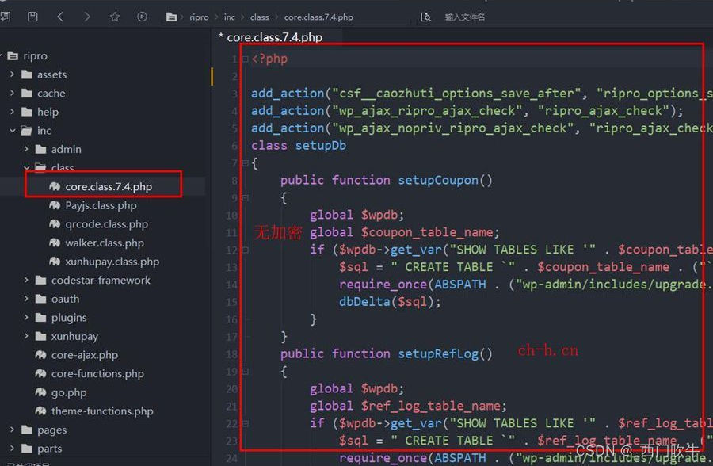Click 'class setupDb' code text
The height and width of the screenshot is (466, 713).
point(299,146)
